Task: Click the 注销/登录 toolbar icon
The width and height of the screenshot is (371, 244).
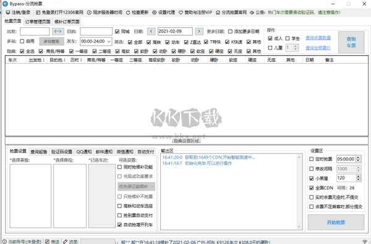Action: 8,12
